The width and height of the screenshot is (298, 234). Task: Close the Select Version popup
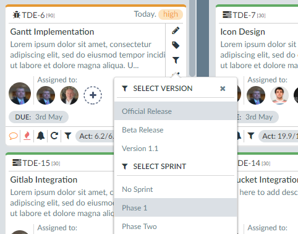coord(223,89)
